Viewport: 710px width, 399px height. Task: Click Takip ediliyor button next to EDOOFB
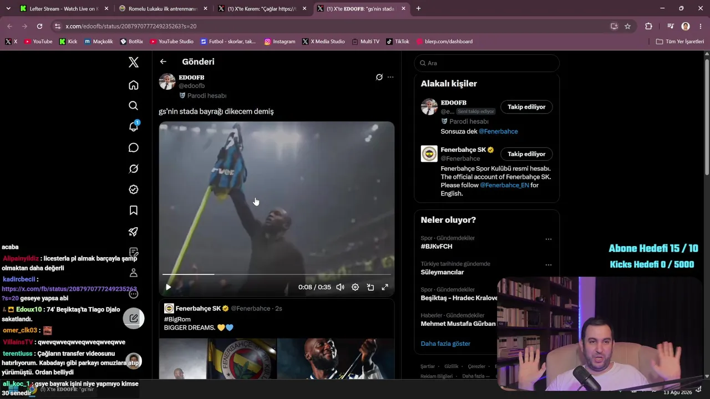(526, 107)
